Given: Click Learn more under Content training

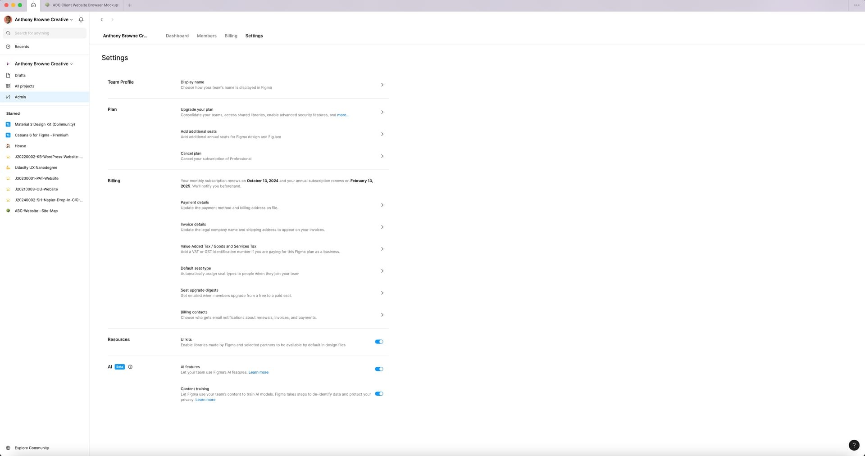Looking at the screenshot, I should [205, 400].
